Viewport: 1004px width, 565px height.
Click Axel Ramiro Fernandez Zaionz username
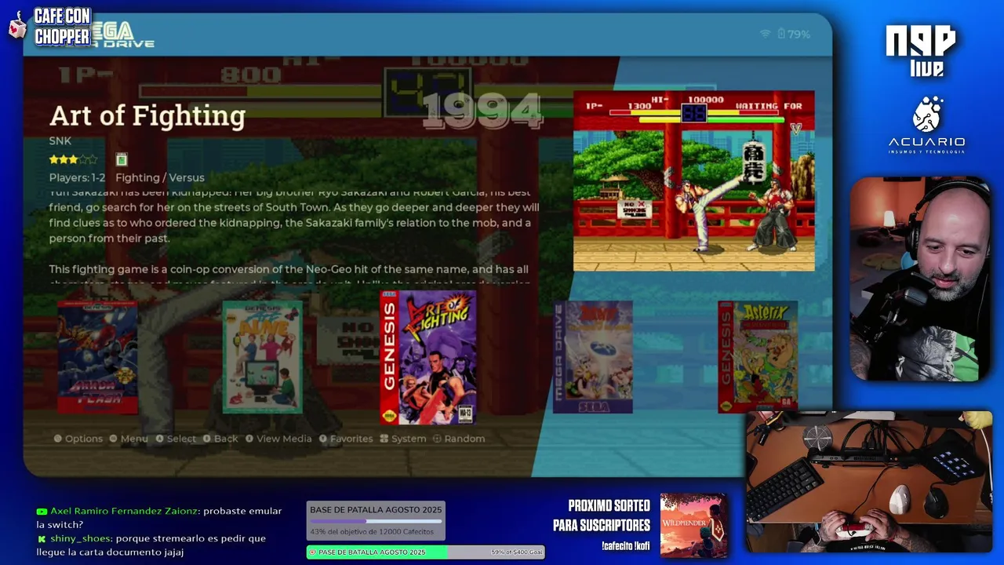pyautogui.click(x=124, y=511)
